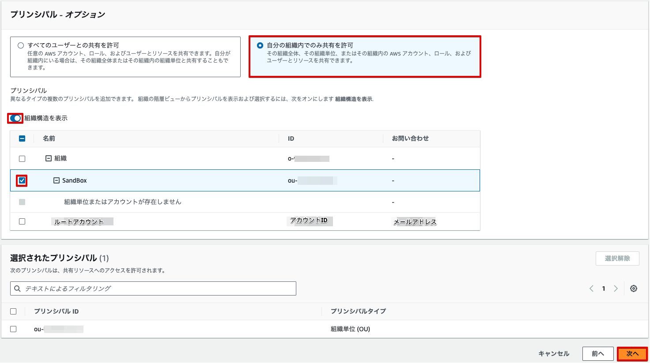Select the allow sharing with all users radio option
The image size is (650, 363).
click(x=21, y=45)
